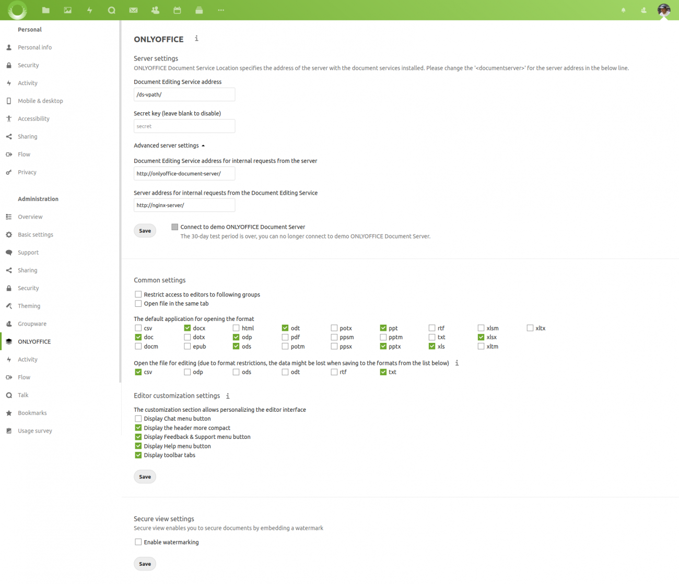This screenshot has height=584, width=679.
Task: Enable Open file in the same tab
Action: pyautogui.click(x=138, y=303)
